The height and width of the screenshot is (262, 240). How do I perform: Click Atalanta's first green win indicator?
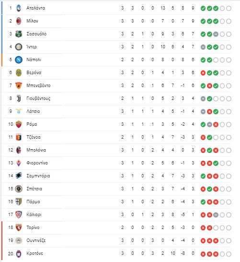point(203,8)
